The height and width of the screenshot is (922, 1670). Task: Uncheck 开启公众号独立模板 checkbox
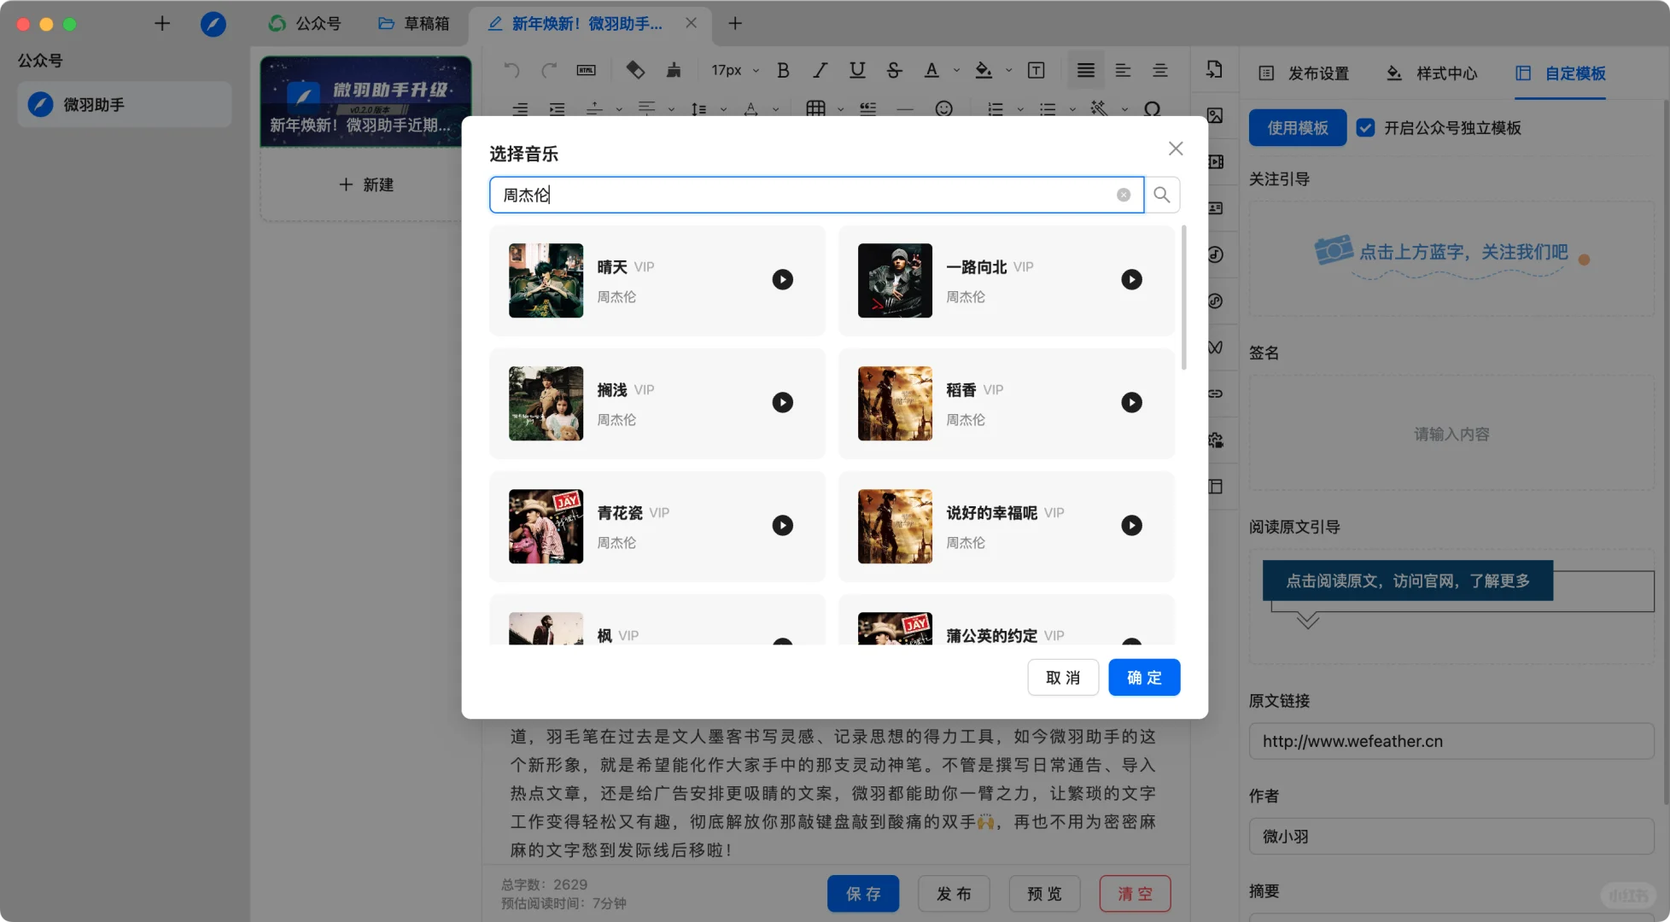1365,128
